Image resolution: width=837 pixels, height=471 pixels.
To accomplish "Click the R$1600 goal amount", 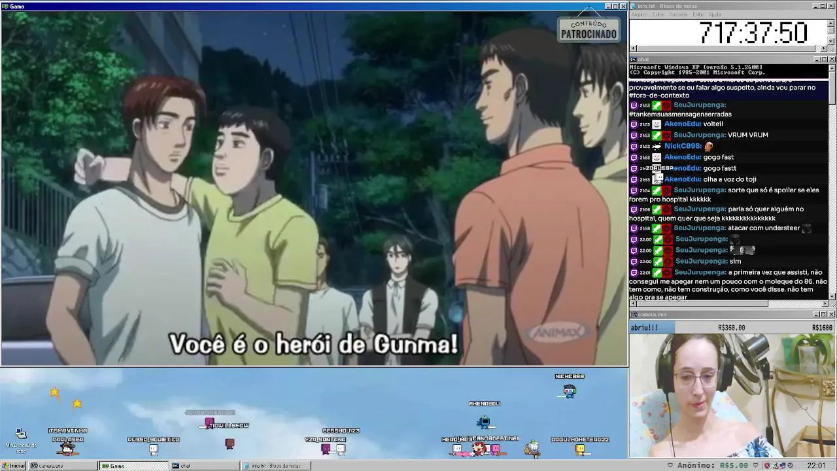I will (x=822, y=328).
